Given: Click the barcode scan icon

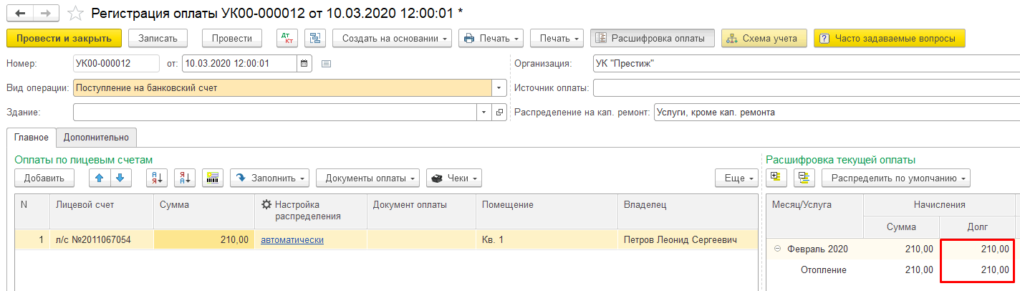Looking at the screenshot, I should 213,178.
